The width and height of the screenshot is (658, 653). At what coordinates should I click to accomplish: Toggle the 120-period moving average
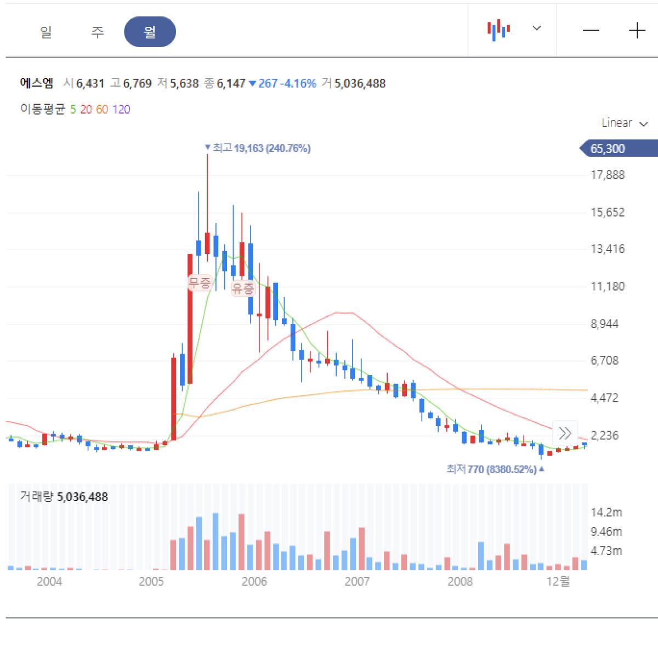coord(121,110)
